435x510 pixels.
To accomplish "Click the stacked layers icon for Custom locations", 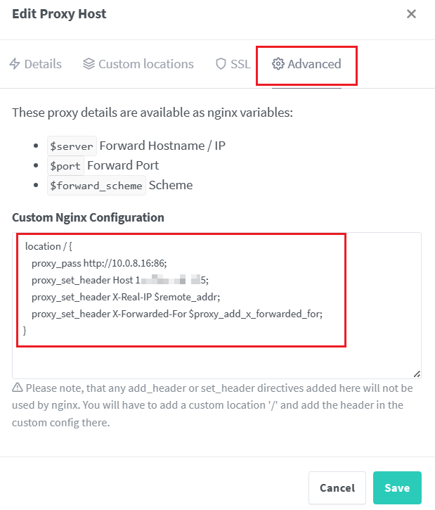I will [x=89, y=64].
